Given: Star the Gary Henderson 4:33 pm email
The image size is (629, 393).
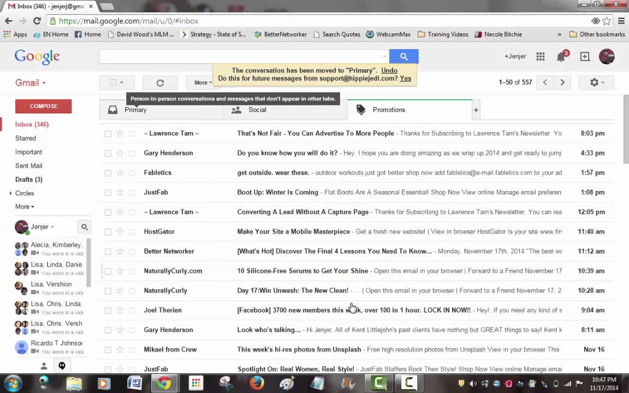Looking at the screenshot, I should [x=120, y=153].
